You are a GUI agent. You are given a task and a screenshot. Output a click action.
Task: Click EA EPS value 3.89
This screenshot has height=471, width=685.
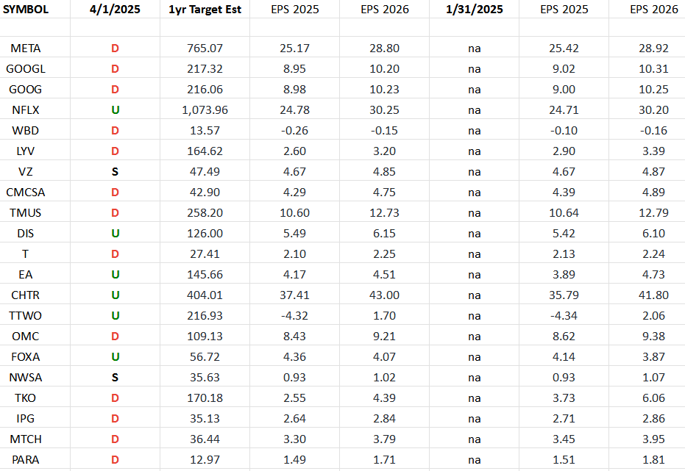click(564, 274)
